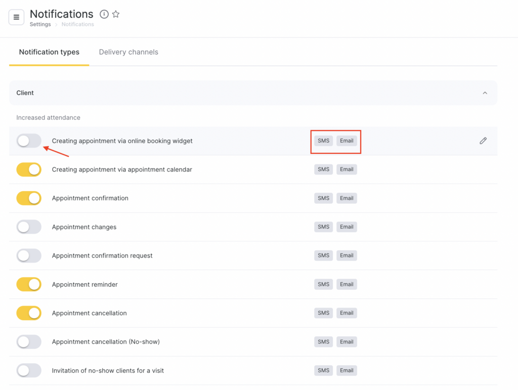Turn on Invitation of no-show clients toggle
Screen dimensions: 518x390
(x=29, y=371)
